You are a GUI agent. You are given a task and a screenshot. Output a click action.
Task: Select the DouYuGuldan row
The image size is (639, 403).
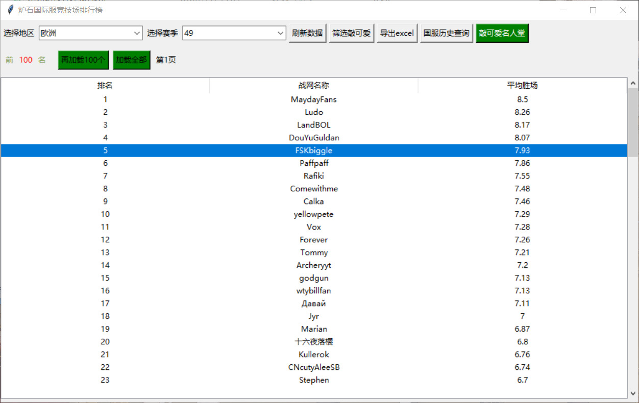pyautogui.click(x=314, y=138)
